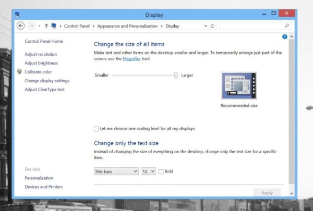
Task: Click the Refresh icon in address bar
Action: (x=213, y=26)
